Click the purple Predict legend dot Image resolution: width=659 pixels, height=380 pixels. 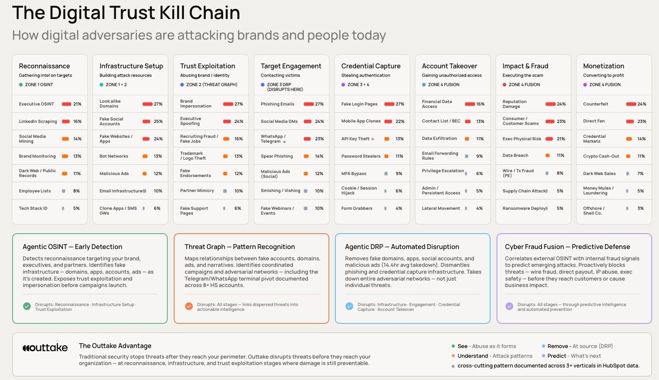[x=544, y=356]
